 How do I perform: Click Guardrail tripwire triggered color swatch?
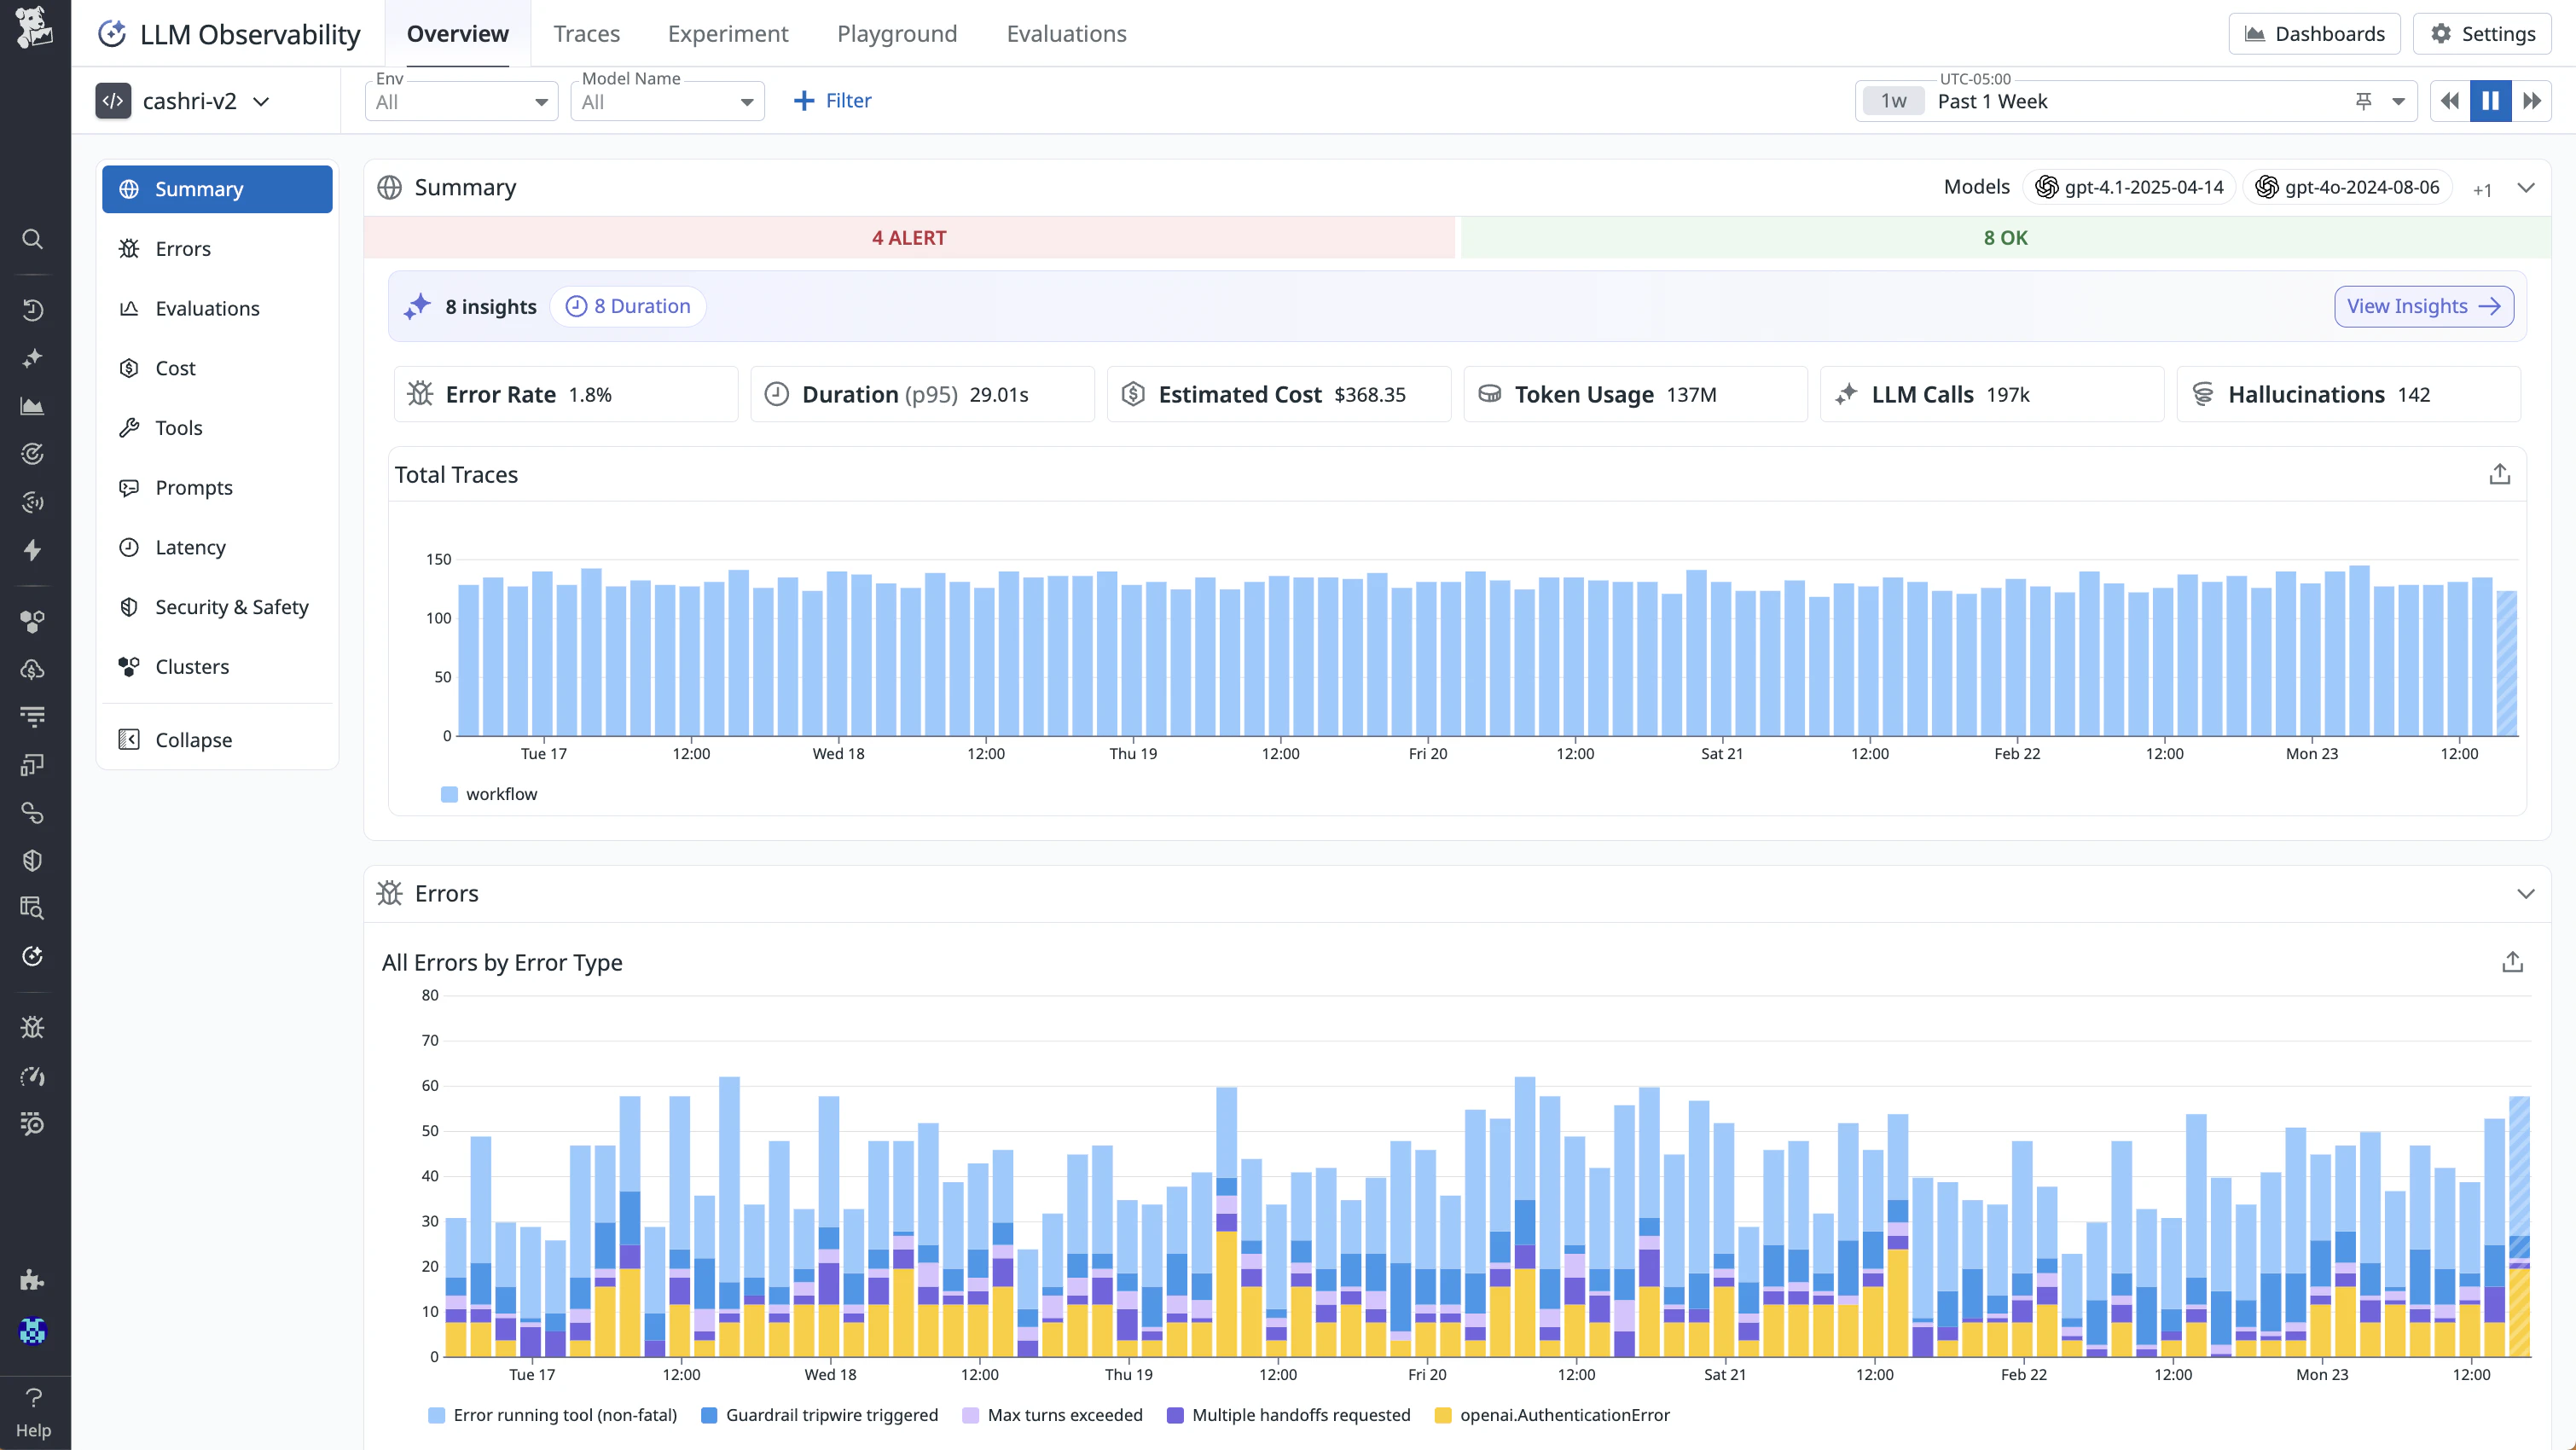coord(709,1415)
